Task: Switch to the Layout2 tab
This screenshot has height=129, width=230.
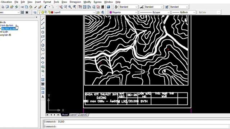Action: (84, 115)
